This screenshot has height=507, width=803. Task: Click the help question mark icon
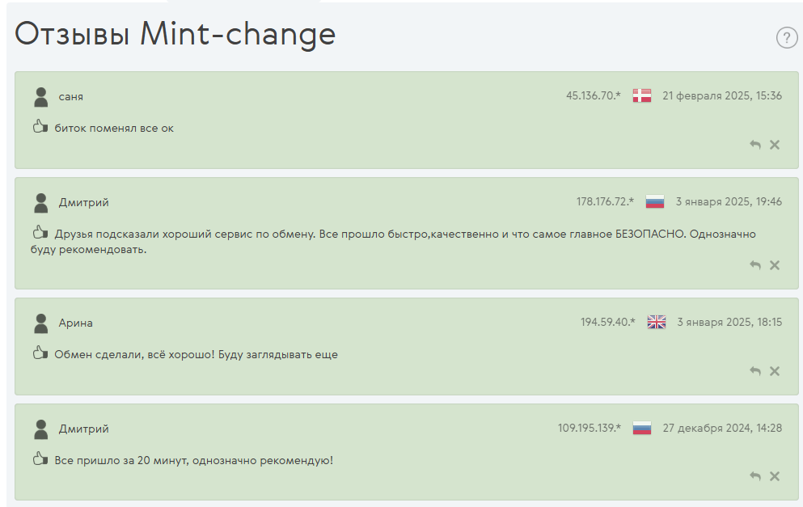click(x=787, y=37)
